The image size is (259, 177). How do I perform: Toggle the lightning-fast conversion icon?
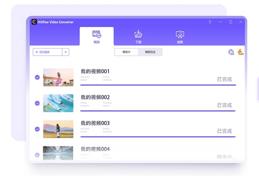pyautogui.click(x=240, y=52)
